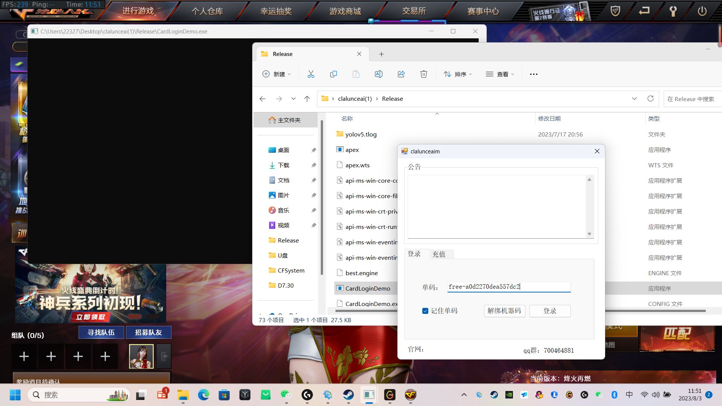722x406 pixels.
Task: Select the yolov5.tlog folder
Action: pos(361,134)
